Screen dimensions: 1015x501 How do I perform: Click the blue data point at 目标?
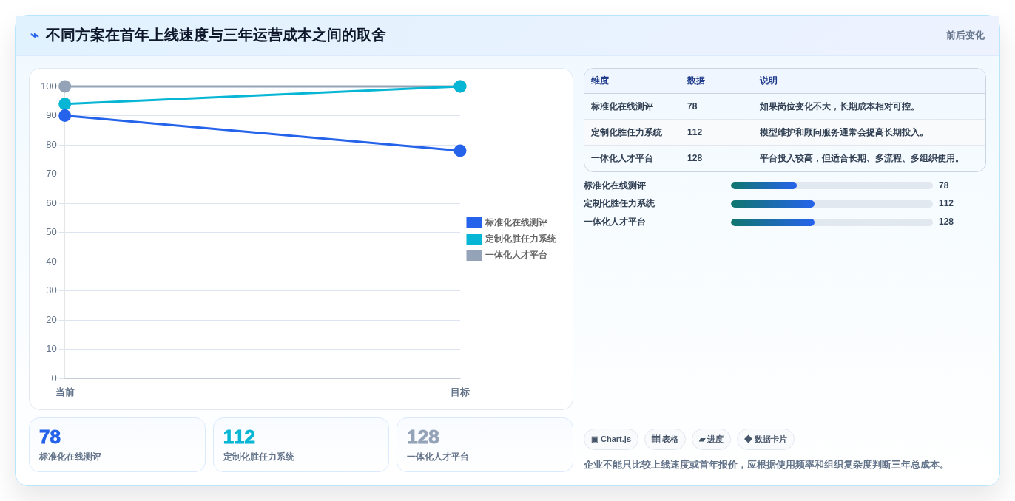click(460, 151)
